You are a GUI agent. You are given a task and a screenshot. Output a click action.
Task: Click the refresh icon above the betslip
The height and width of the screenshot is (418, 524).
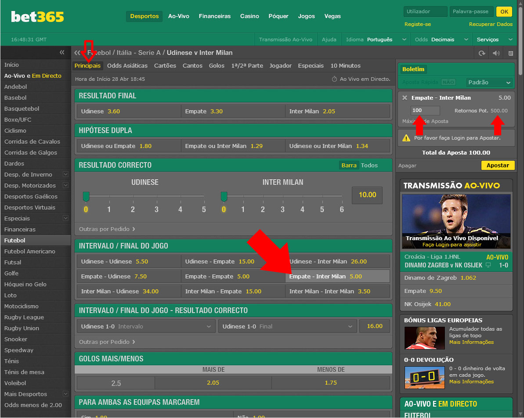coord(482,53)
